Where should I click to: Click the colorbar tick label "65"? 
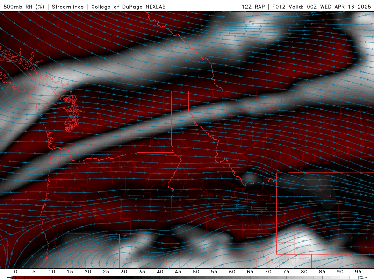pos(250,272)
